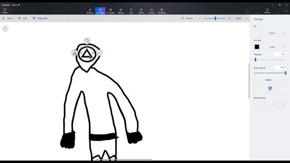The height and width of the screenshot is (163, 290).
Task: Open the Canvas tab
Action: [x=151, y=11]
